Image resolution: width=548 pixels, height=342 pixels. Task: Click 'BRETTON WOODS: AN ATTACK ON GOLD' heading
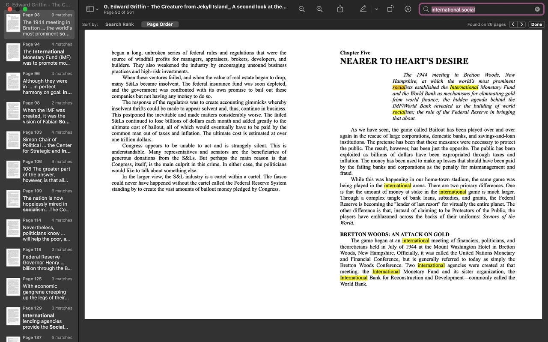click(x=394, y=234)
